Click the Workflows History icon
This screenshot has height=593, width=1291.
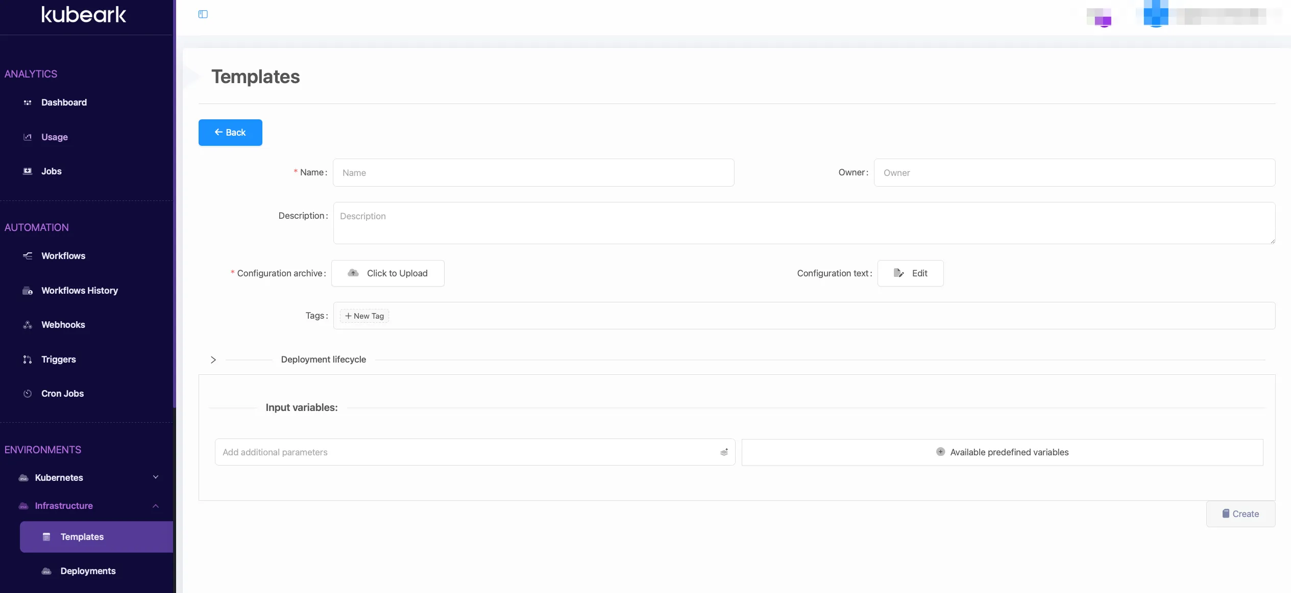28,291
